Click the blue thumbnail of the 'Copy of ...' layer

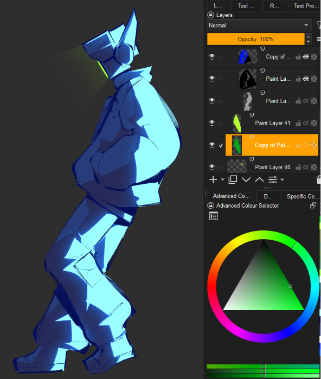point(247,57)
